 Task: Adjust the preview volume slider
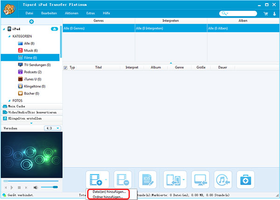click(x=49, y=187)
